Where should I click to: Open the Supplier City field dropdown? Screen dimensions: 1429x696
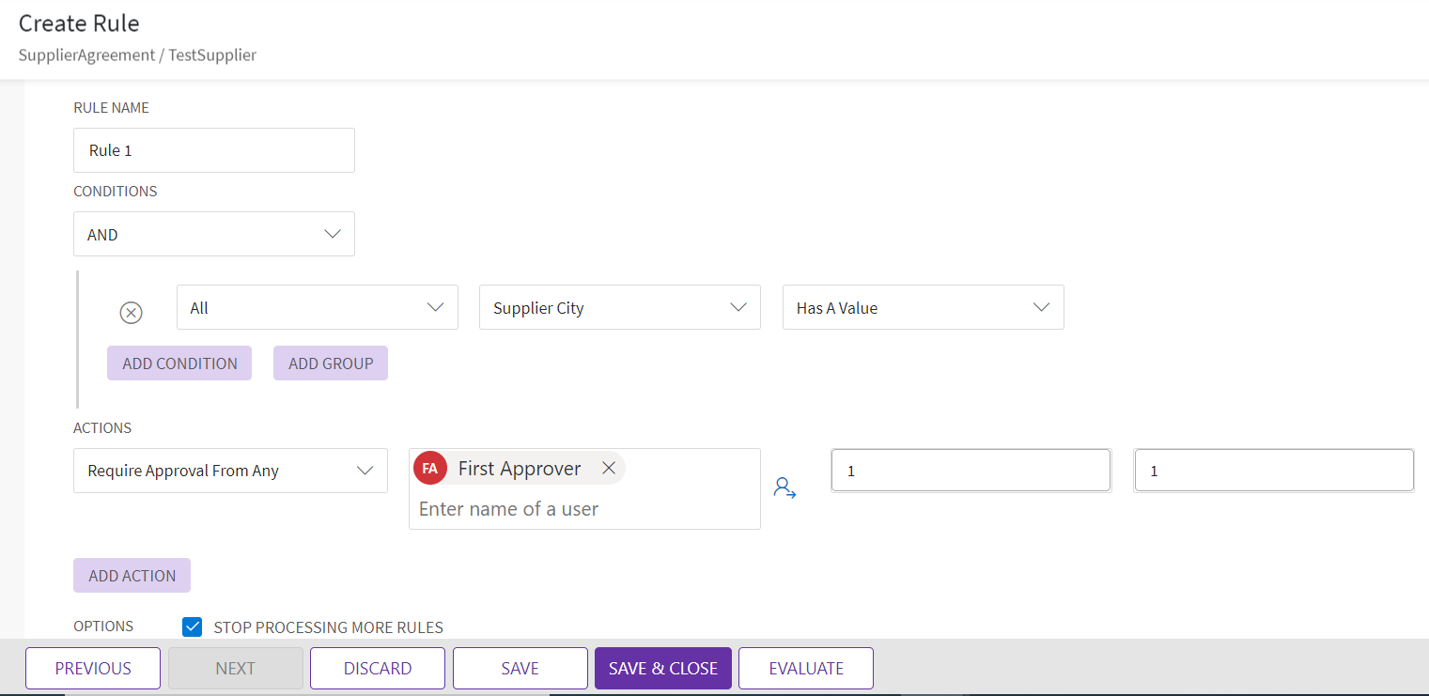coord(619,307)
